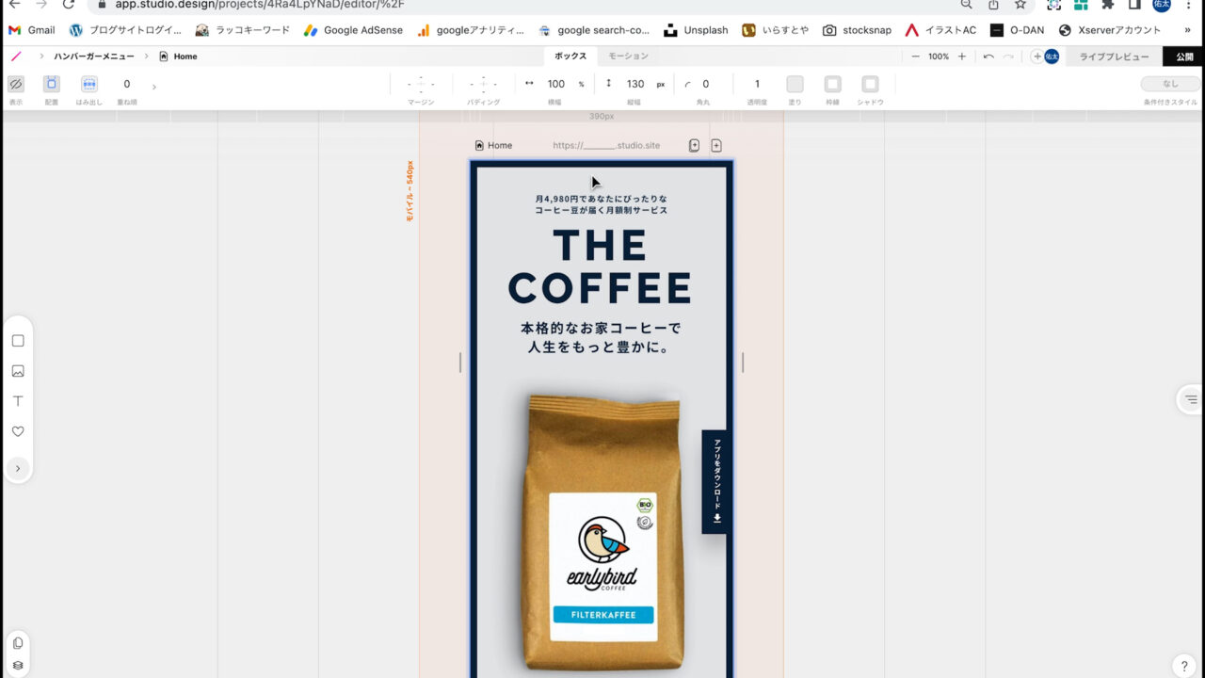Show more bookmarks chevron
Viewport: 1205px width, 678px height.
[1189, 30]
